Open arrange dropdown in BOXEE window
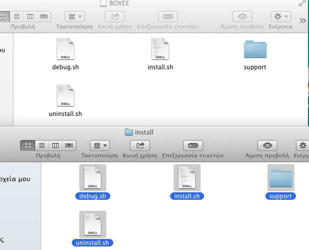 pyautogui.click(x=75, y=17)
